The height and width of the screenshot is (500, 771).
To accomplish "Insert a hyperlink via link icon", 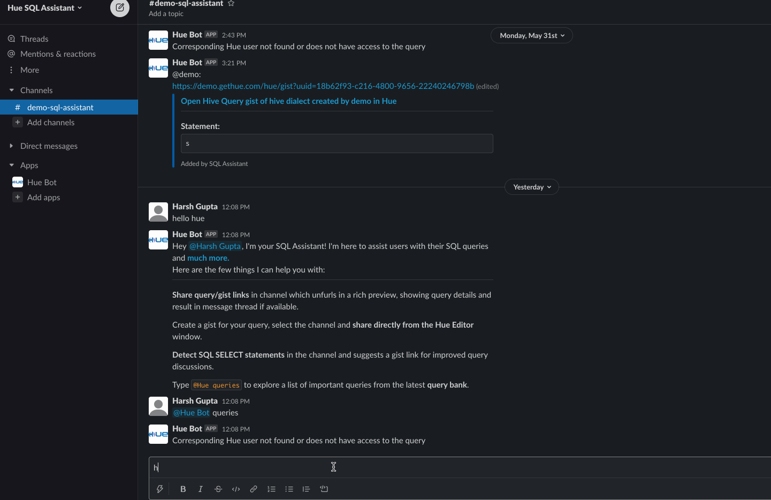I will 254,489.
